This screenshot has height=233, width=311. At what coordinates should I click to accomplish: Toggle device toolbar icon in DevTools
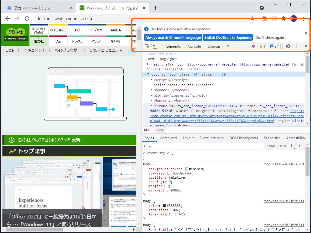point(155,46)
